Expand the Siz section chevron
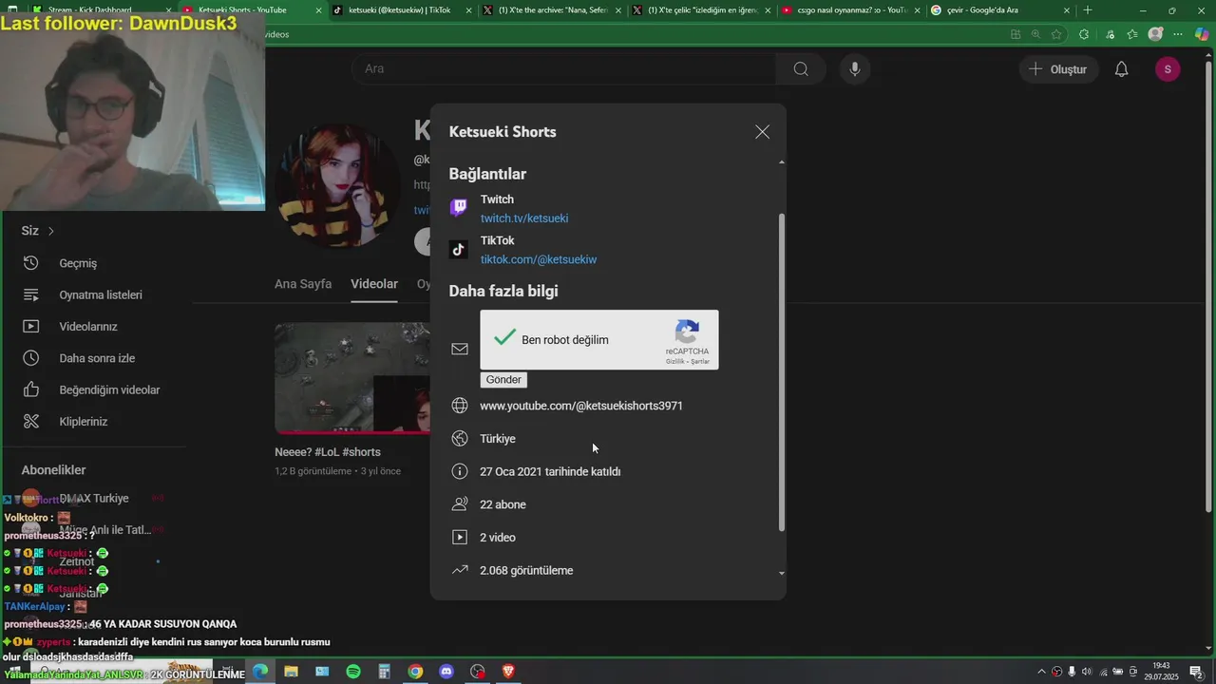1216x684 pixels. [51, 231]
